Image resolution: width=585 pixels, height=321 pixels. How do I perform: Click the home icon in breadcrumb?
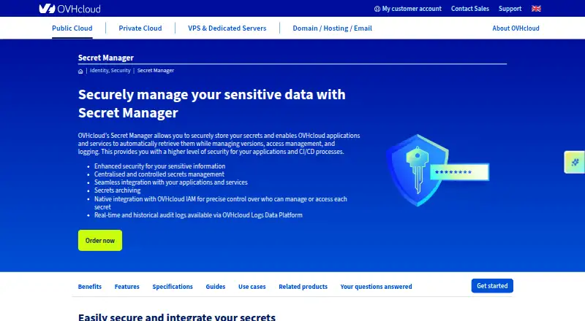[x=80, y=71]
